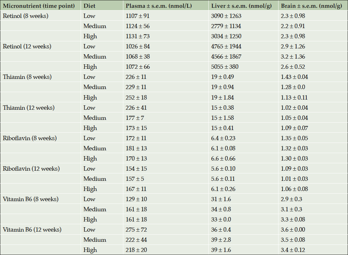Click liver value 6.6 ± 0.66
Screen dimensions: 348x255
pyautogui.click(x=223, y=158)
